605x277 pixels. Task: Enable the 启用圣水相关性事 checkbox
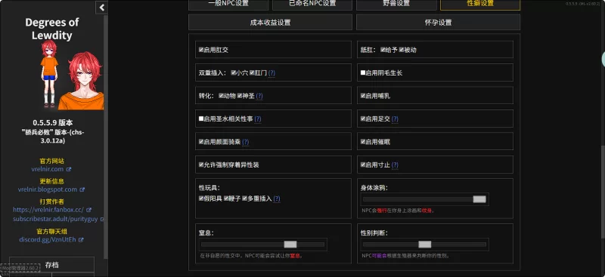pos(201,118)
